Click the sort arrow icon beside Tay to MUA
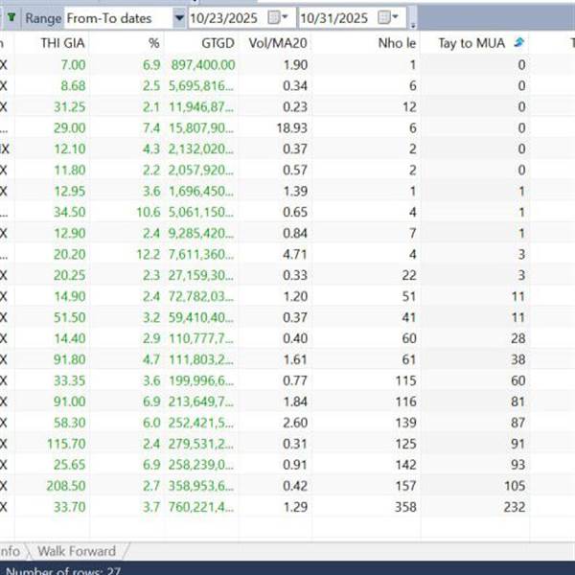575x575 pixels. point(518,42)
